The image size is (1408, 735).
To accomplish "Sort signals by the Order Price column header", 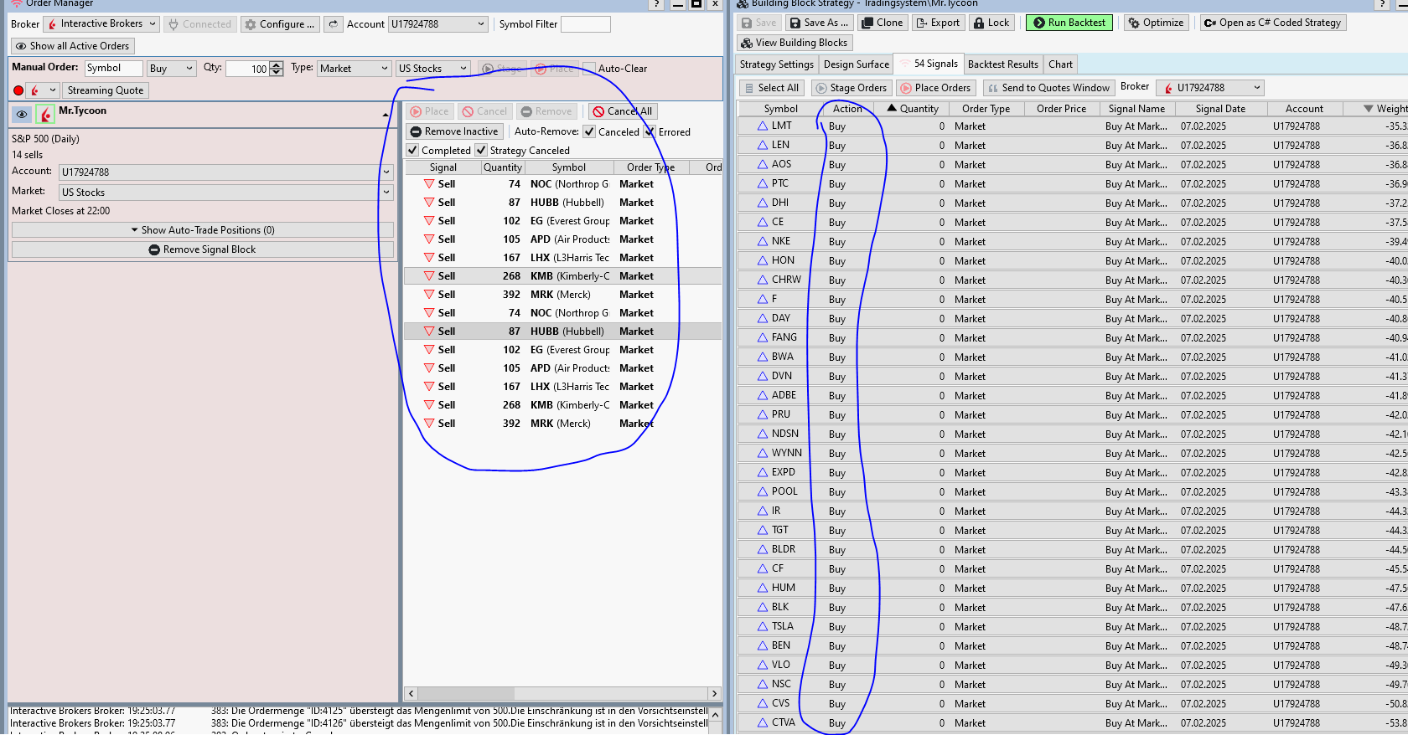I will 1061,109.
